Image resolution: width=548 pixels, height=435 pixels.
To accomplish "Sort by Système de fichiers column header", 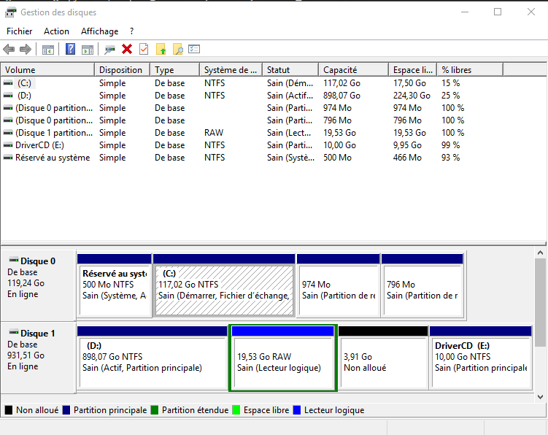I will pos(231,69).
